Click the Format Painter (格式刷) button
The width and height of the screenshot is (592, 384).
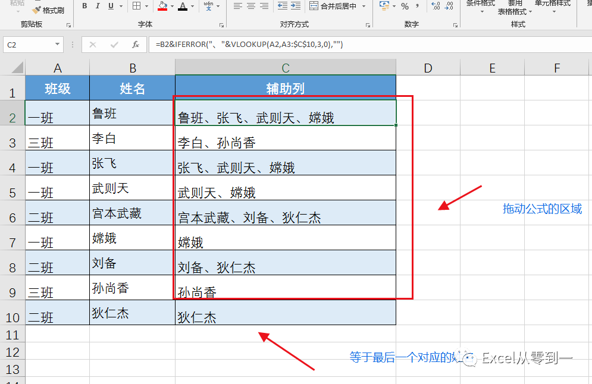tap(48, 10)
